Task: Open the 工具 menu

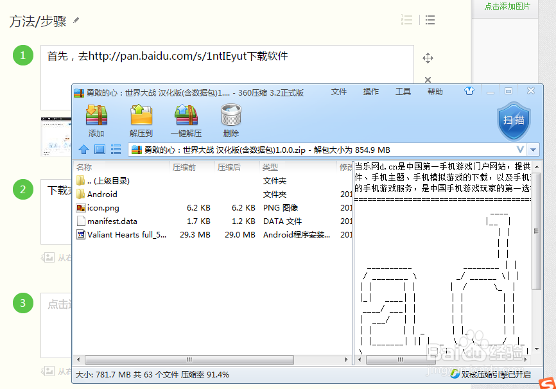Action: point(403,92)
